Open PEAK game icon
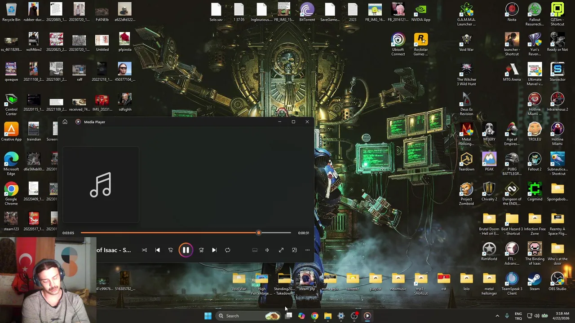Image resolution: width=575 pixels, height=323 pixels. pos(489,162)
